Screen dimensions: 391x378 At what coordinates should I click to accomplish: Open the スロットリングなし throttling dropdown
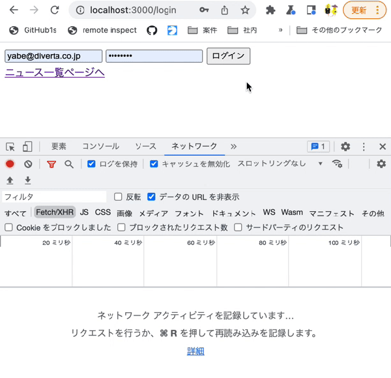280,164
